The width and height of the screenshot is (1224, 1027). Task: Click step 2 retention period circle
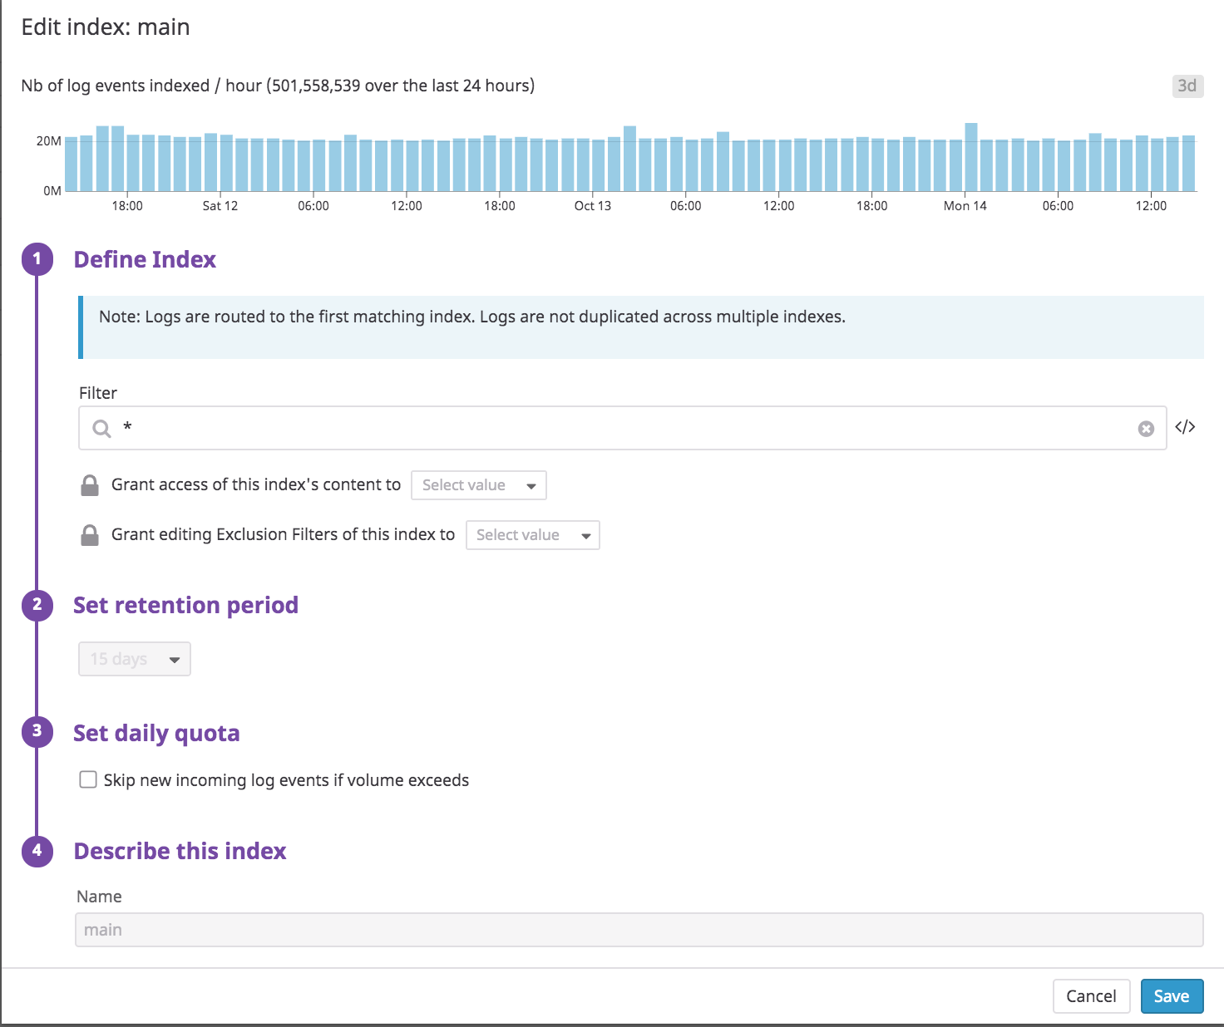coord(37,605)
